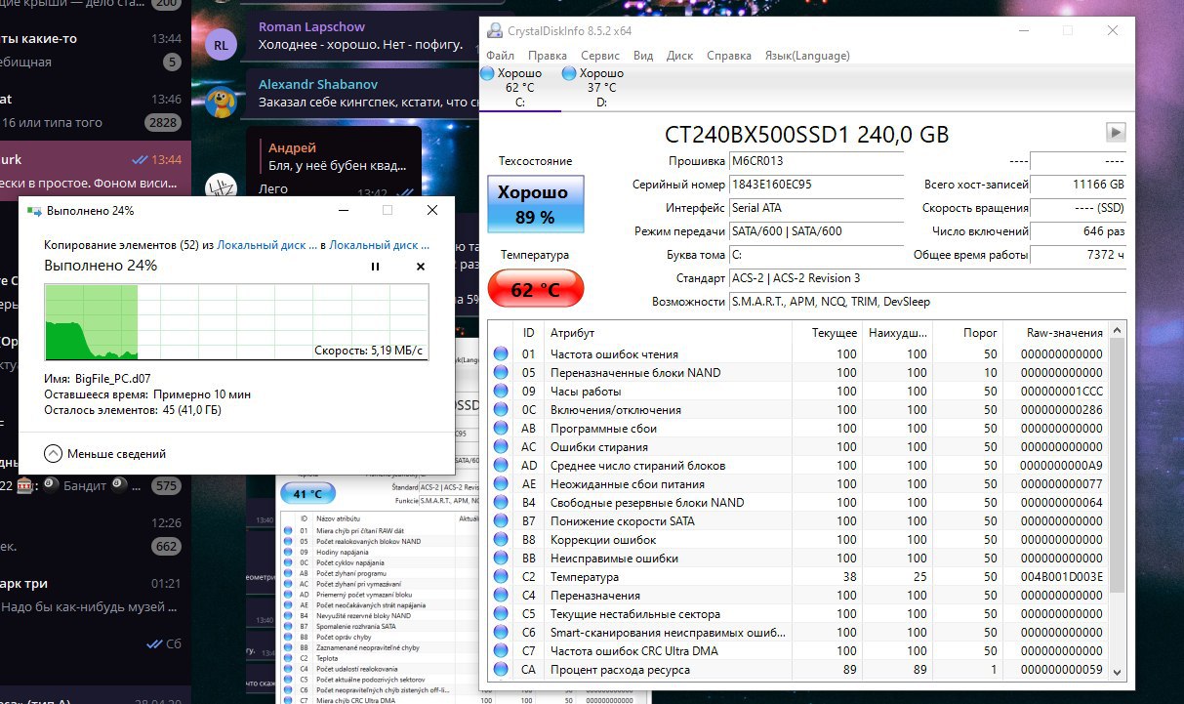Click status orb for attribute 01
Screen dimensions: 1184x704
[501, 354]
